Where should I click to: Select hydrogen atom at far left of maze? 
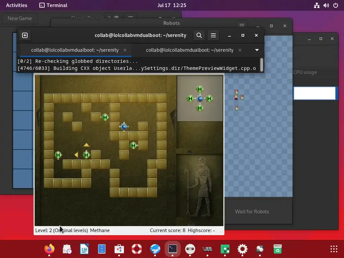[58, 155]
